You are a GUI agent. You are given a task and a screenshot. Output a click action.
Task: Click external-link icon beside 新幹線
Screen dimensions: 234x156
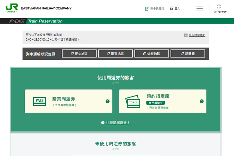pos(182,54)
